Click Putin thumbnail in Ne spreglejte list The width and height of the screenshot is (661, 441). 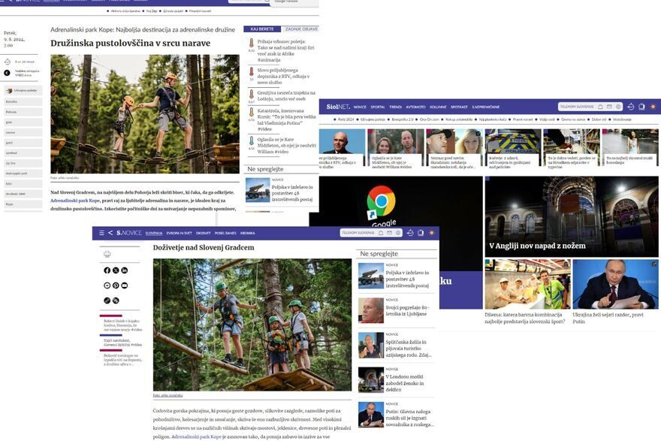point(370,414)
